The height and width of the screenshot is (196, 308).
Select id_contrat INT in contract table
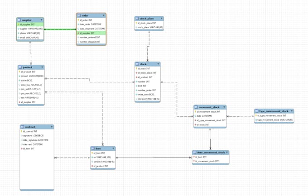point(37,131)
